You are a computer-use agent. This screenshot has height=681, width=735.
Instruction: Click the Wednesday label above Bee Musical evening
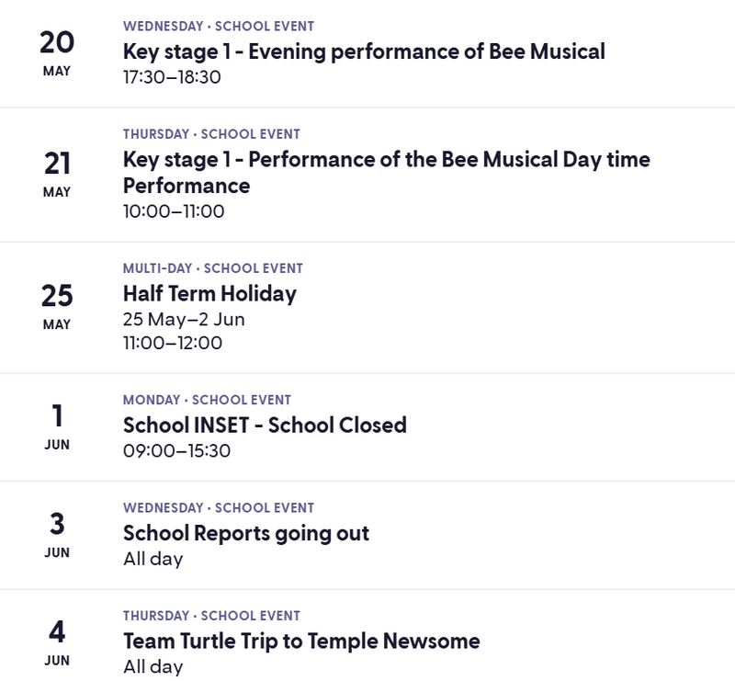[x=164, y=27]
